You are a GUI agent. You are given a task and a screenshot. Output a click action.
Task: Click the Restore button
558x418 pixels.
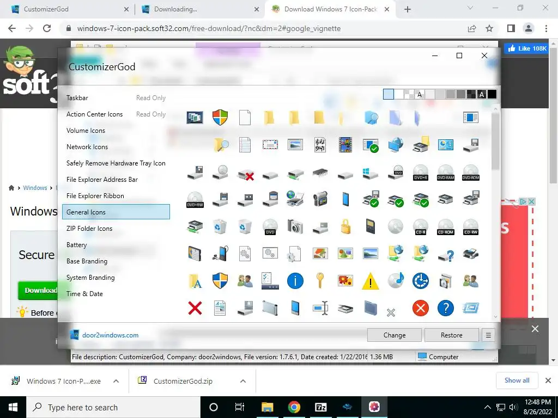tap(452, 335)
